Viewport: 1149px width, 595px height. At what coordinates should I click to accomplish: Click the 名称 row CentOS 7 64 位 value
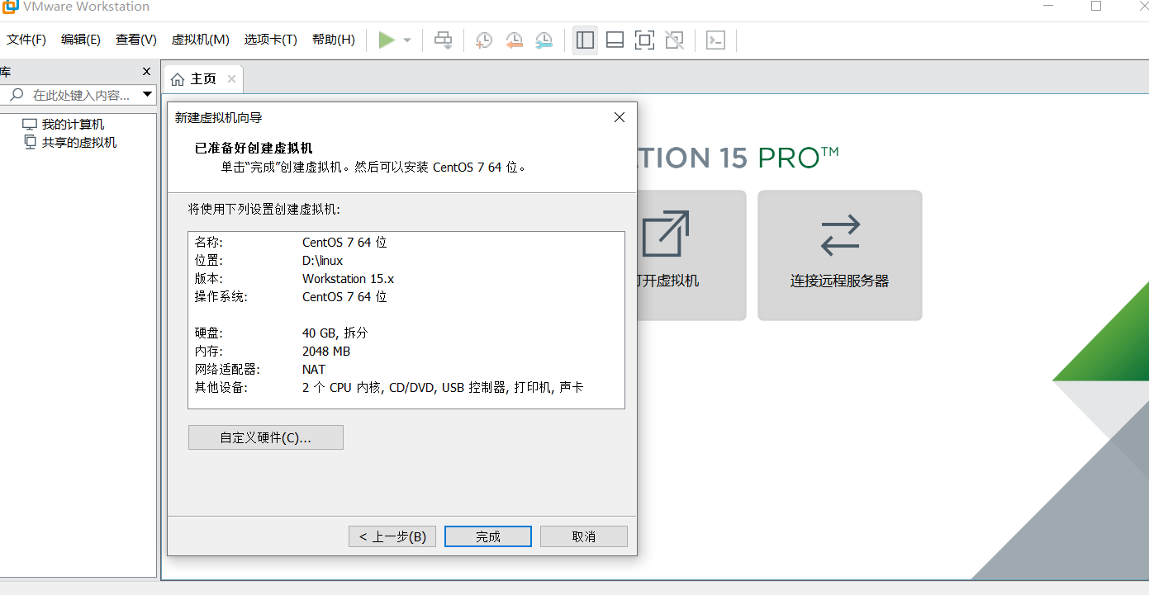pyautogui.click(x=344, y=243)
